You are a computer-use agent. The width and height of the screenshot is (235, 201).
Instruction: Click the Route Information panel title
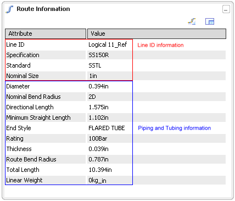43,9
